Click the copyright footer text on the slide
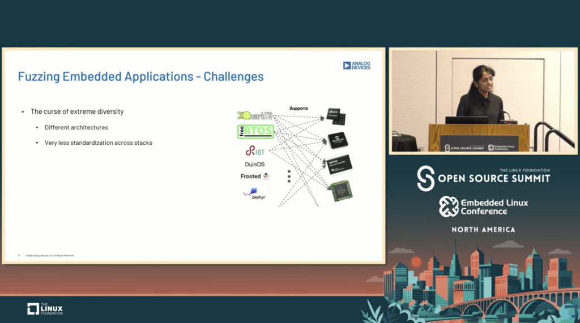580x323 pixels. pyautogui.click(x=50, y=256)
